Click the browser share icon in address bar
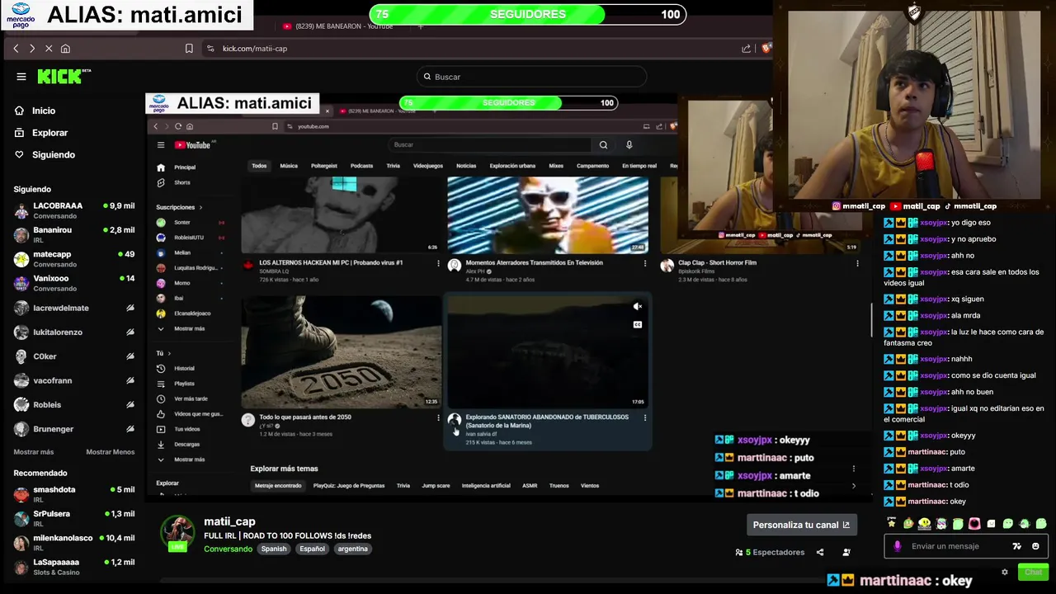The height and width of the screenshot is (594, 1056). 747,49
